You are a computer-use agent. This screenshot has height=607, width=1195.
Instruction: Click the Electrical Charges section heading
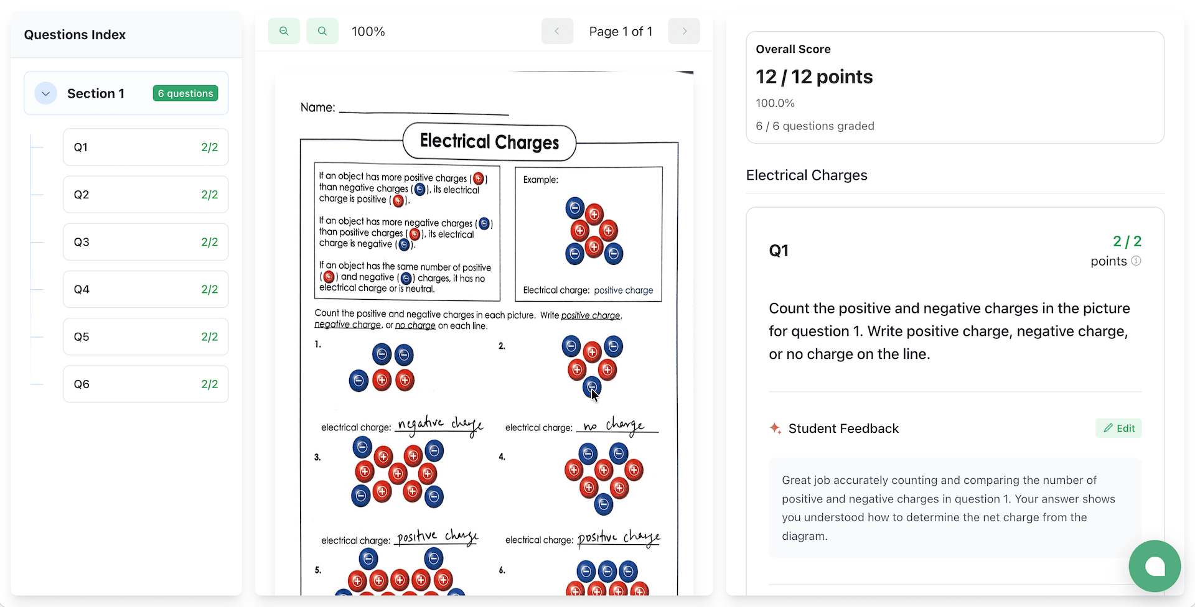point(805,175)
